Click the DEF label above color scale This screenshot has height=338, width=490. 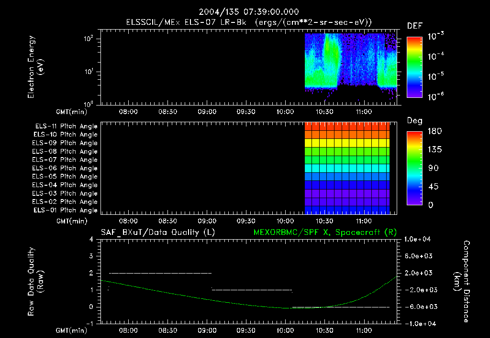tap(414, 26)
